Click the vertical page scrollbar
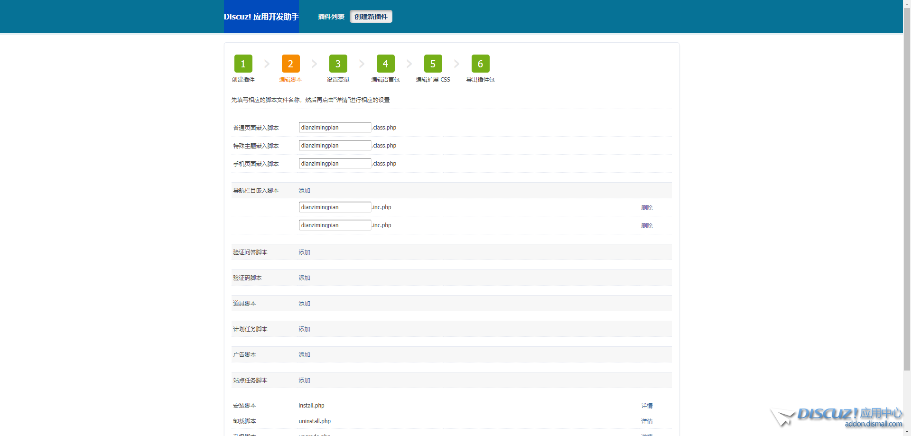The height and width of the screenshot is (436, 911). [907, 190]
